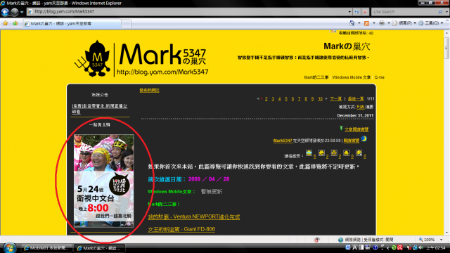
Task: Open the 工具(O) Tools menu
Action: [x=431, y=23]
